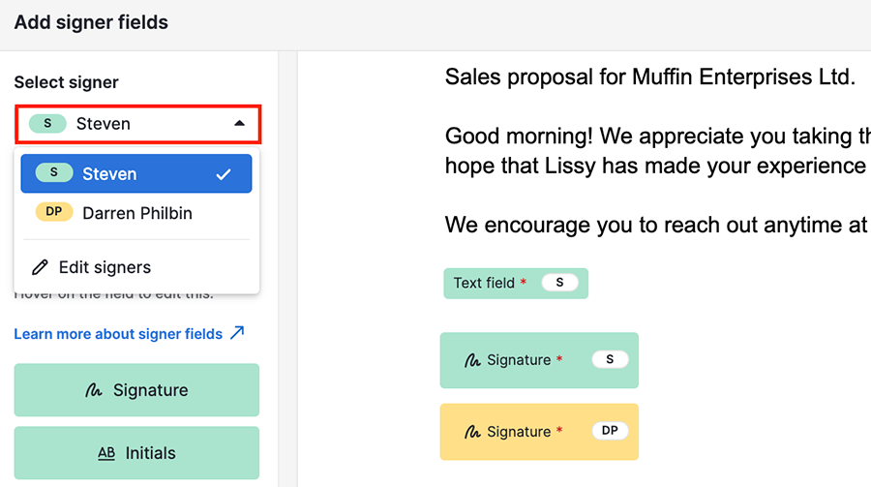Click the Initials field button
The image size is (871, 487).
pyautogui.click(x=136, y=452)
